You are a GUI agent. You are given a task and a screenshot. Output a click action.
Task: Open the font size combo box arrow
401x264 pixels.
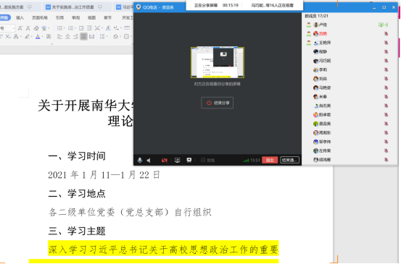pyautogui.click(x=14, y=28)
